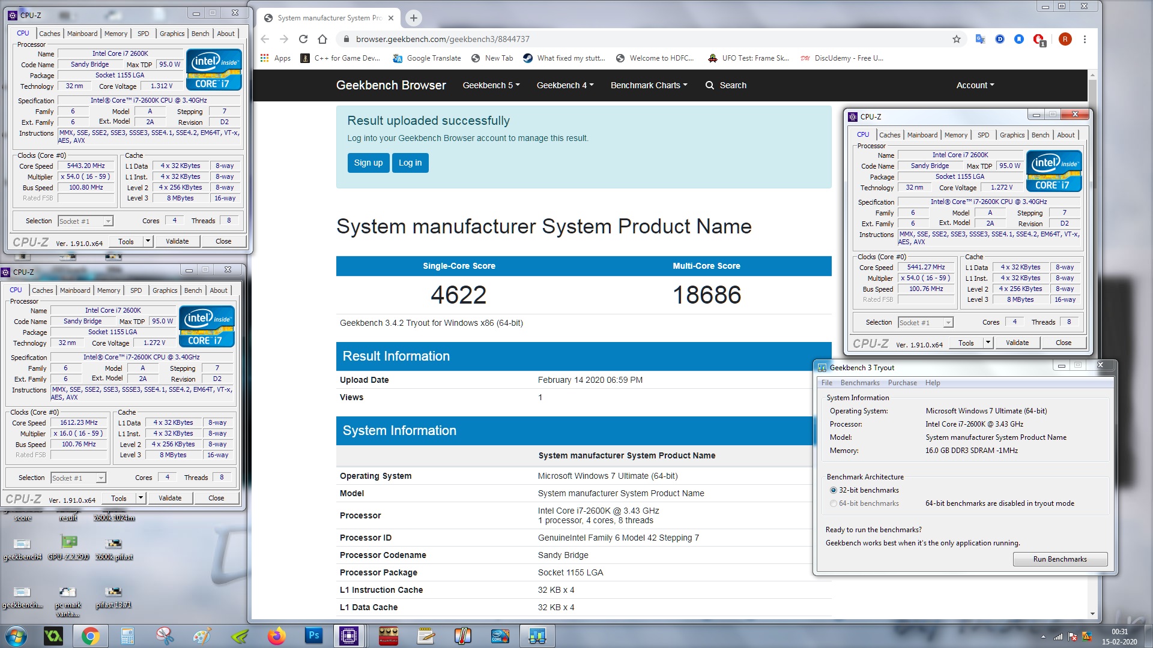Open Chrome profile avatar R

[x=1065, y=39]
